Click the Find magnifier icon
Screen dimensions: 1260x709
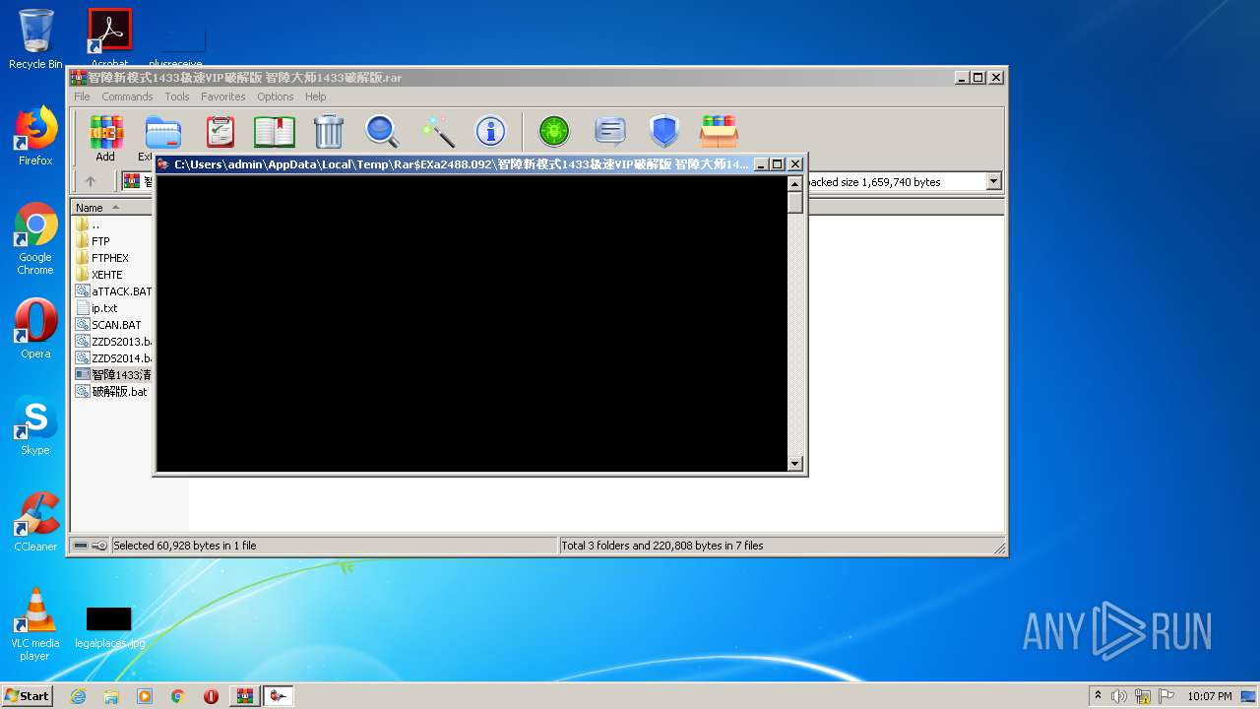[x=382, y=131]
